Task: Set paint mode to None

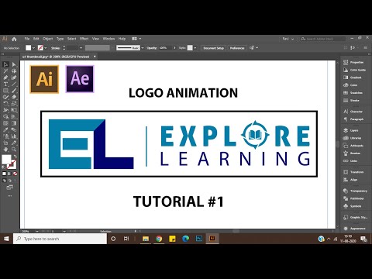Action: 15,174
